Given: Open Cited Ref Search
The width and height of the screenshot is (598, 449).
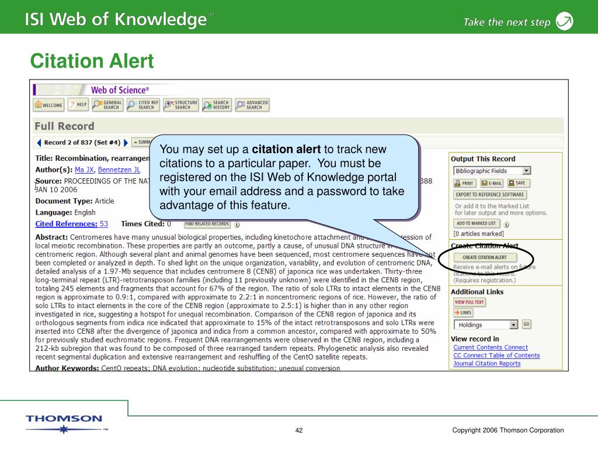Looking at the screenshot, I should (143, 105).
